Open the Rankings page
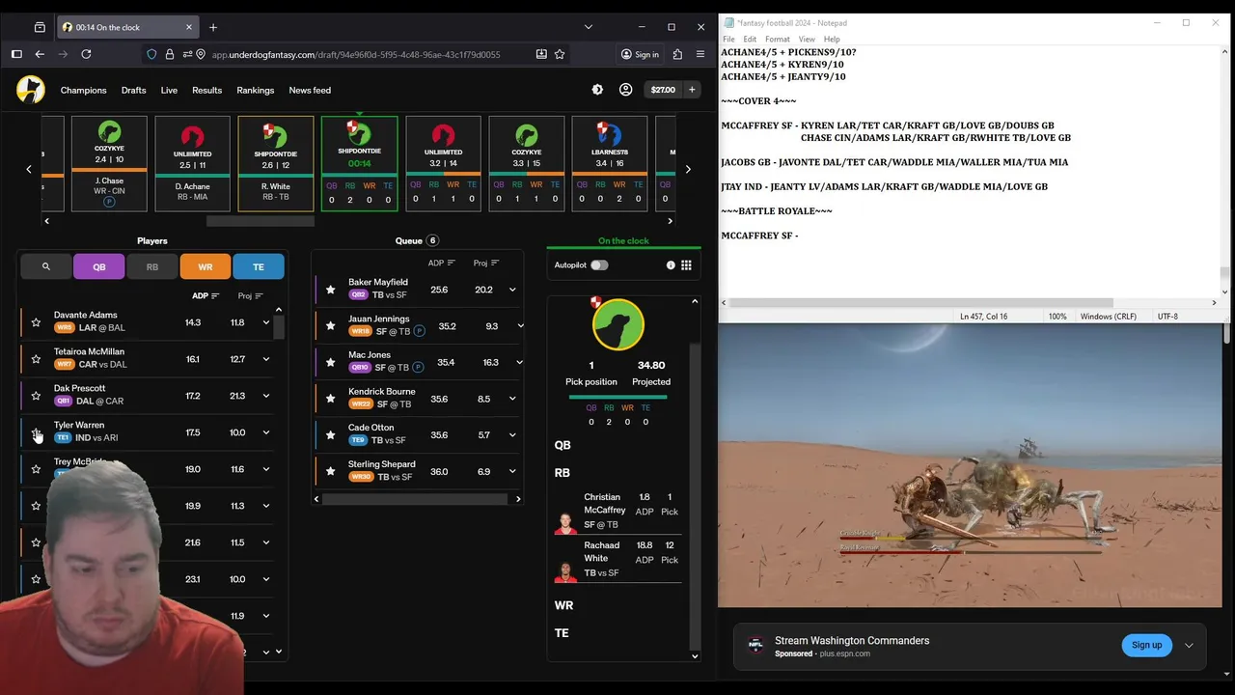 [255, 90]
